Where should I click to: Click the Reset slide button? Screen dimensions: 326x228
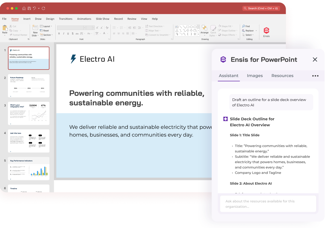coord(44,30)
